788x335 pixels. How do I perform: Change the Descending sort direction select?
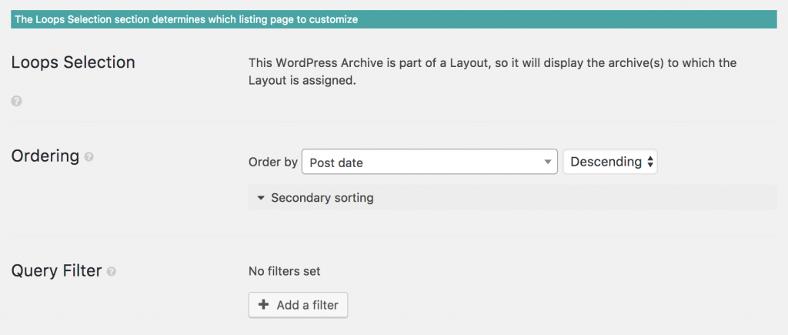tap(610, 162)
